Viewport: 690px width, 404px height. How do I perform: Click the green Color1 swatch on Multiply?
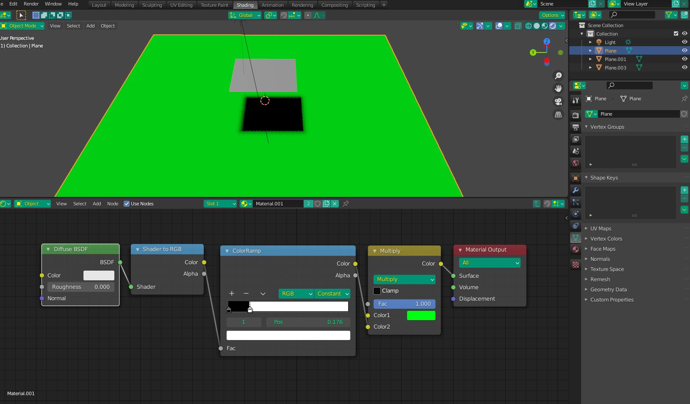tap(421, 315)
